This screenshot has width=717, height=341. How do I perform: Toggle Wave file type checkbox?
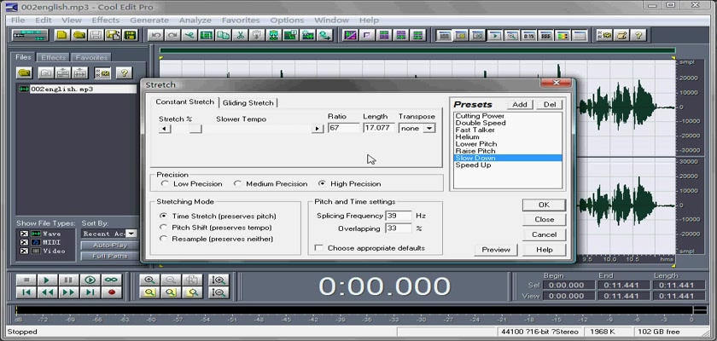click(x=24, y=234)
